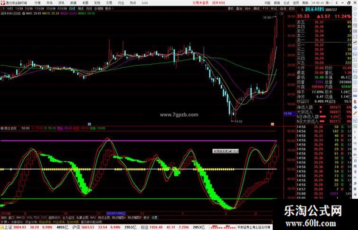The height and width of the screenshot is (230, 358).
Task: Switch chart to 分时 view
Action: 10,8
